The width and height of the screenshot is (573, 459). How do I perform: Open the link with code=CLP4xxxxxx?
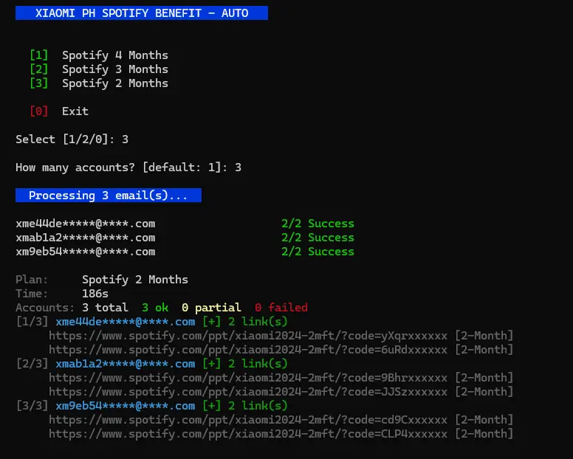(x=248, y=434)
